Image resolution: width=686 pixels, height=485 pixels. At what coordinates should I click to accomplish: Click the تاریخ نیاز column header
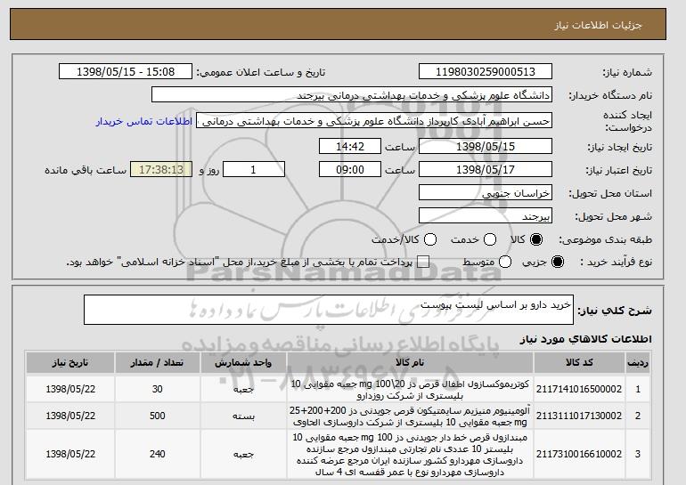(x=70, y=363)
